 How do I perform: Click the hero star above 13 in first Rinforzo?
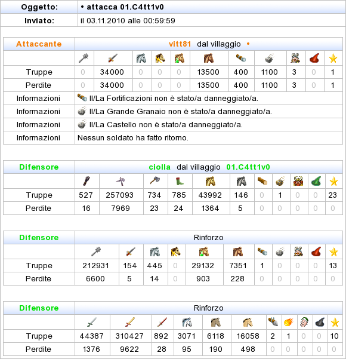(333, 251)
